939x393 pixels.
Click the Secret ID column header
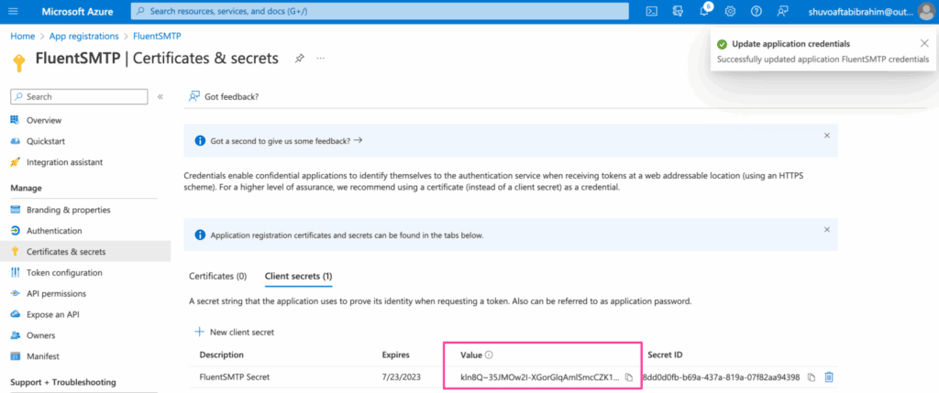click(666, 355)
